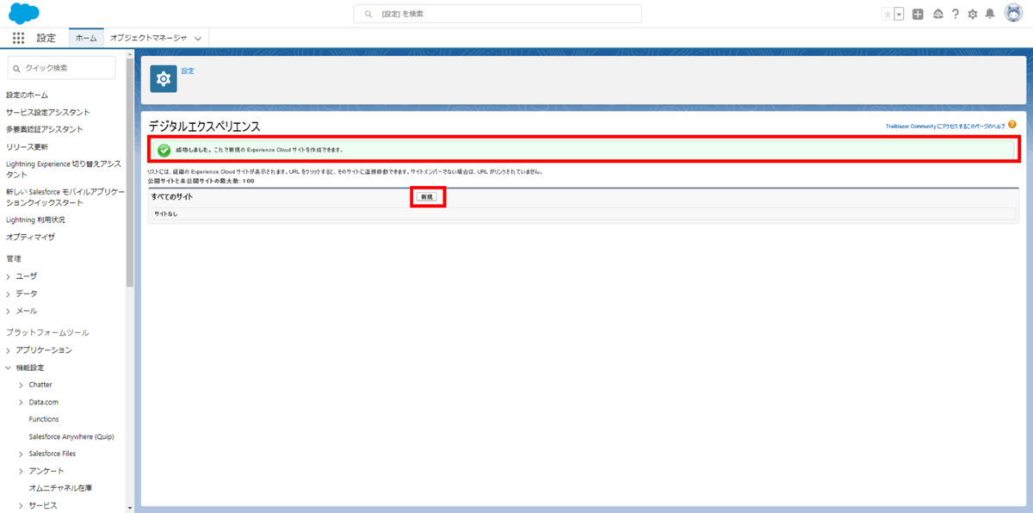Click the Salesforce cloud logo
The image size is (1033, 513).
pyautogui.click(x=24, y=13)
